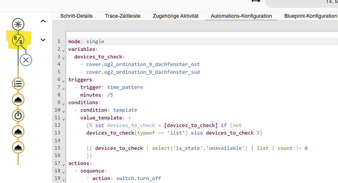Image resolution: width=338 pixels, height=183 pixels.
Task: Select the stopwatch delay node
Action: tap(18, 115)
